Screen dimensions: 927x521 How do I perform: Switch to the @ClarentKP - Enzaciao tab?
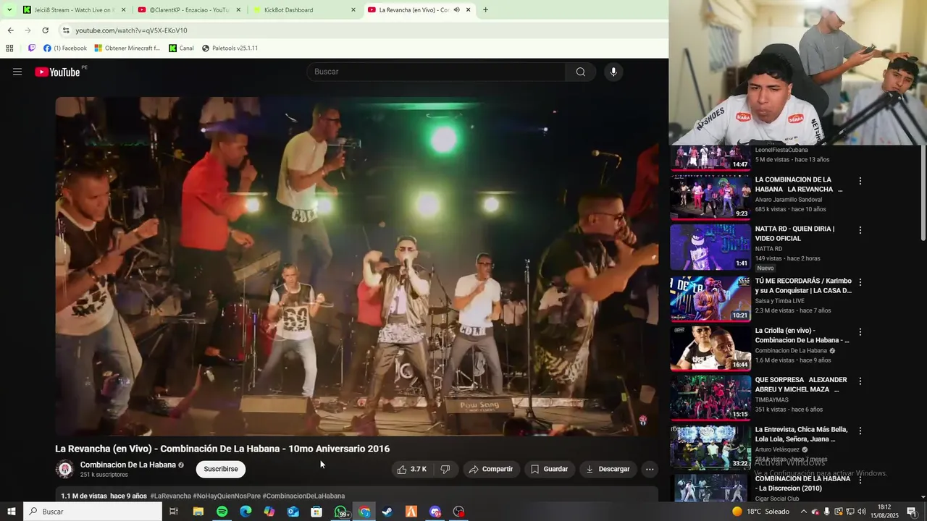coord(188,10)
